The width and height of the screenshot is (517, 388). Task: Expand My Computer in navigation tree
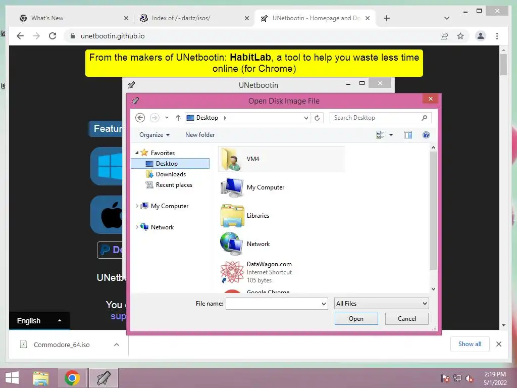click(137, 206)
